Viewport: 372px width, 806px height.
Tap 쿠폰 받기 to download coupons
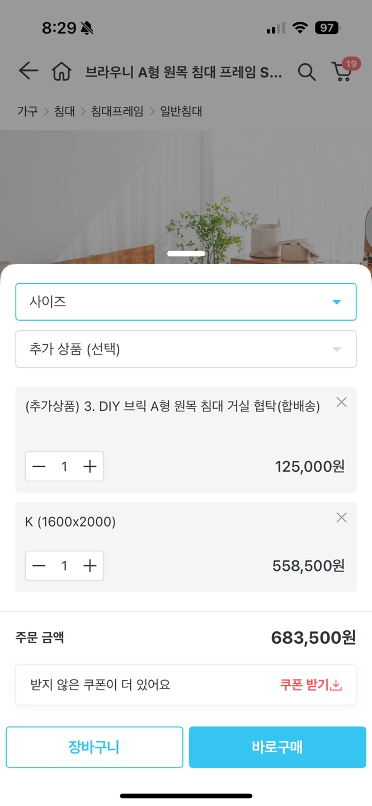tap(310, 685)
